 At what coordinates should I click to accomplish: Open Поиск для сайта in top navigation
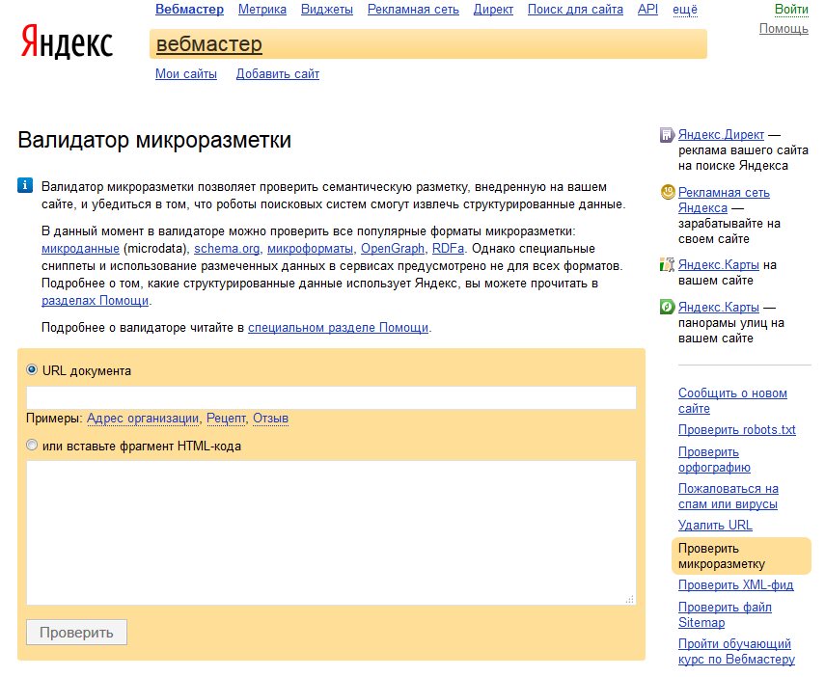pyautogui.click(x=575, y=10)
